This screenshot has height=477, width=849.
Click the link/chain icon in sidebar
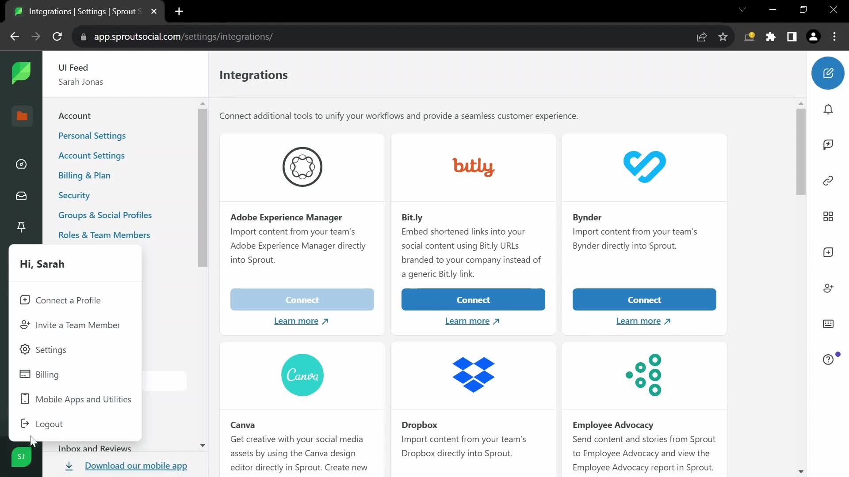(829, 181)
